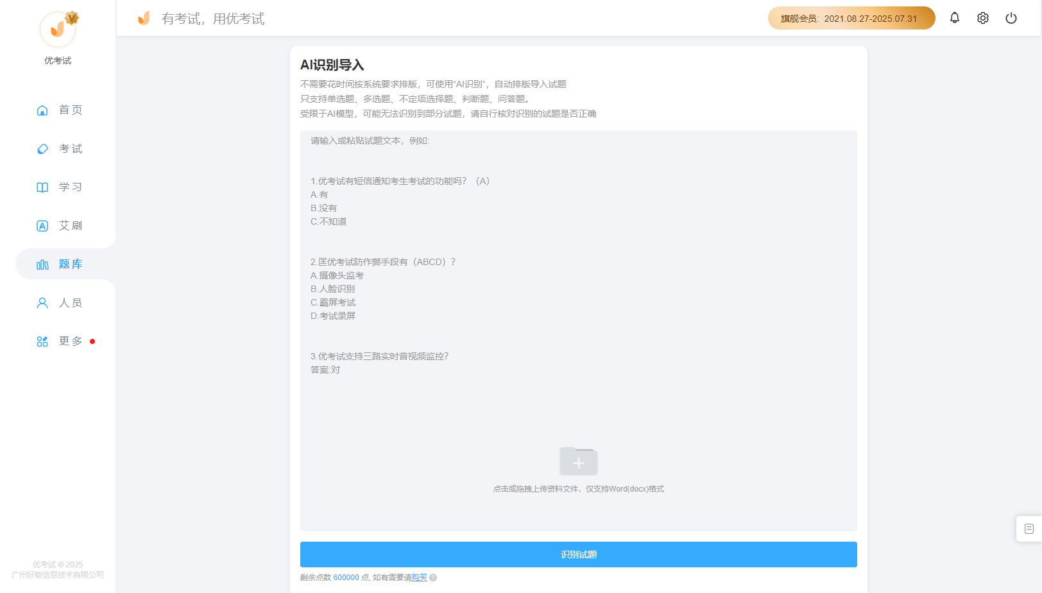Click the 有考试，用优考试 slogan text

click(x=213, y=19)
